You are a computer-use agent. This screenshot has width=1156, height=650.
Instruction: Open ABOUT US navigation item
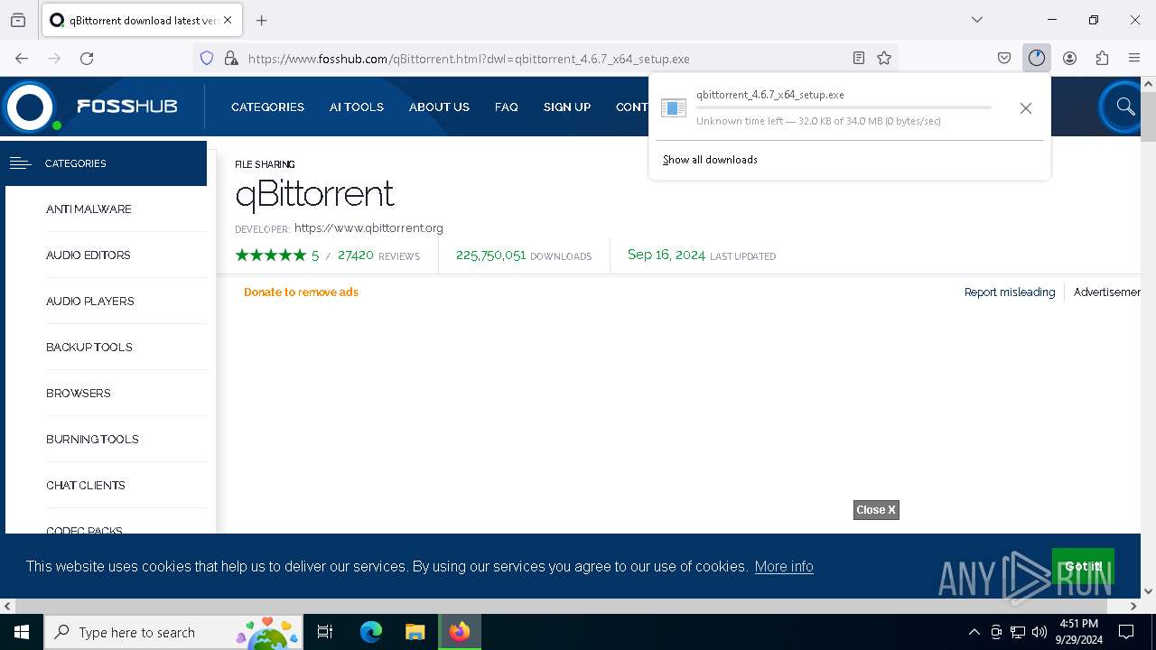(x=439, y=107)
